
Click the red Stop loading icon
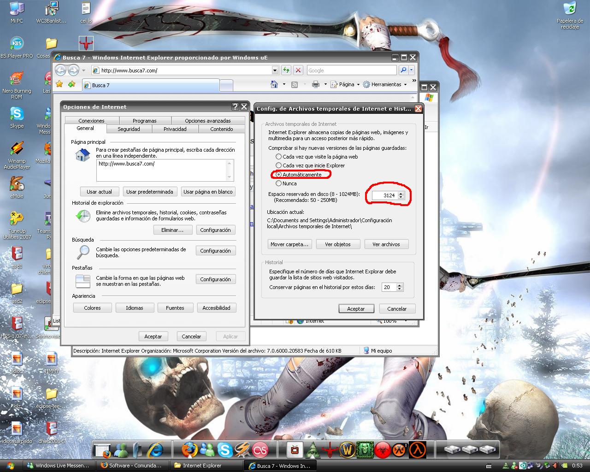coord(298,70)
